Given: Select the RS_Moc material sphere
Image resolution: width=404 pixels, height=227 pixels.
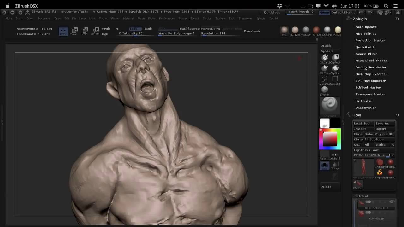Looking at the screenshot, I should (295, 30).
